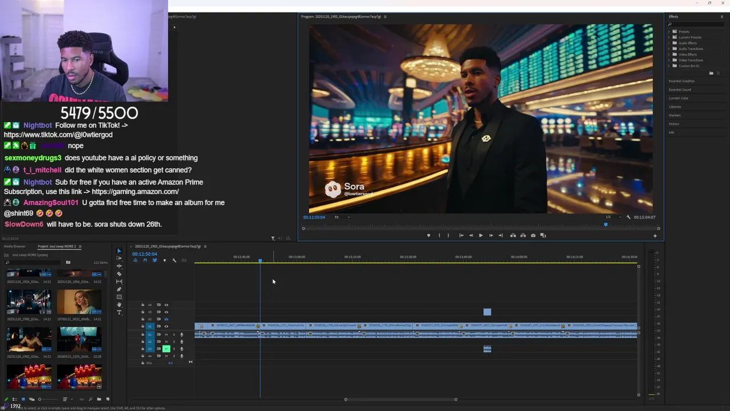Click the gaming.amazon.com link in chat
Image resolution: width=730 pixels, height=411 pixels.
coord(135,192)
